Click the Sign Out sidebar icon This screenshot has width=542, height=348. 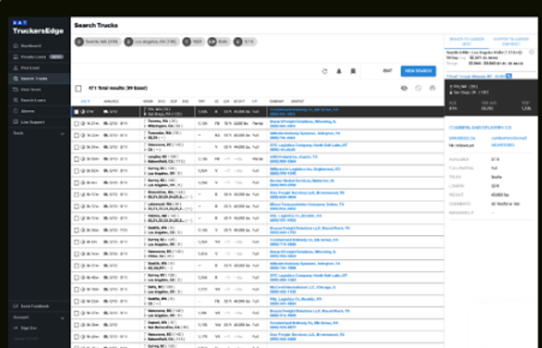pos(15,328)
